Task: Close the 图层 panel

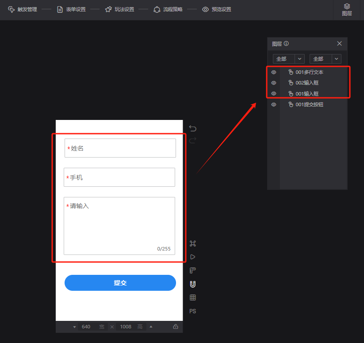Action: pos(339,43)
